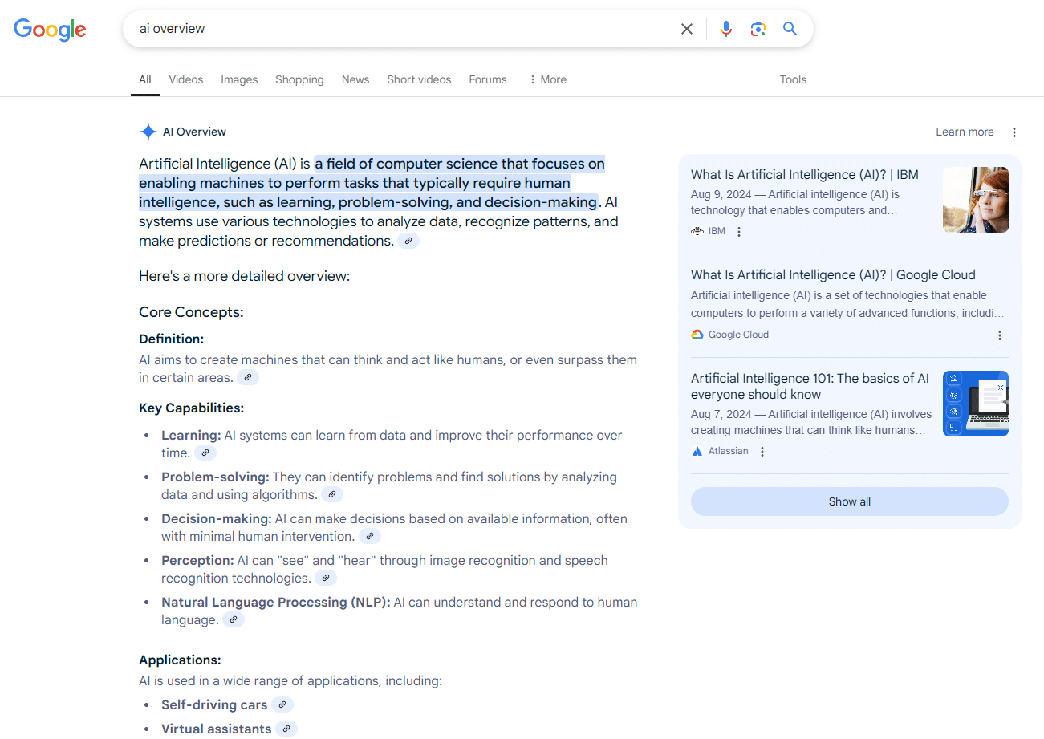Click the blue magnifier search icon
1044x739 pixels.
790,29
